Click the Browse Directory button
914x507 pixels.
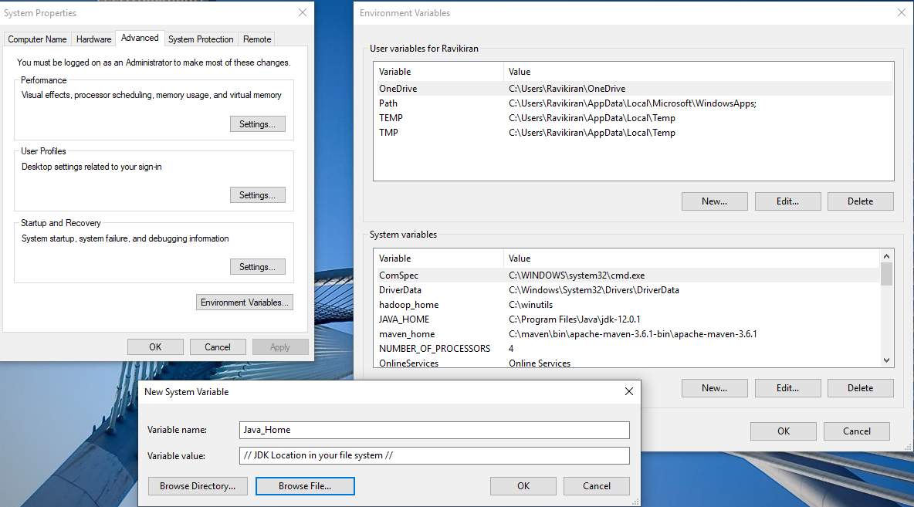(x=198, y=486)
